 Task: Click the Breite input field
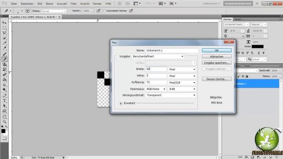(156, 69)
